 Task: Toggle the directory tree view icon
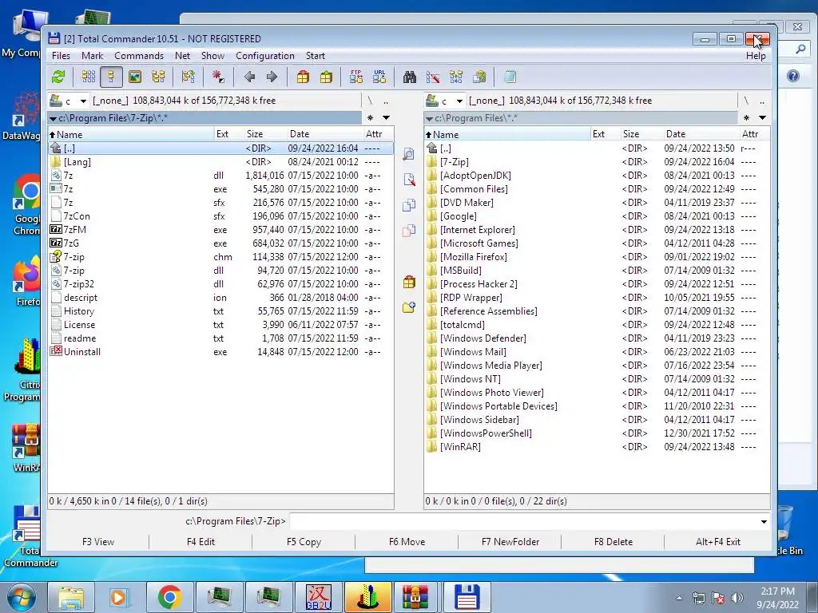point(158,77)
